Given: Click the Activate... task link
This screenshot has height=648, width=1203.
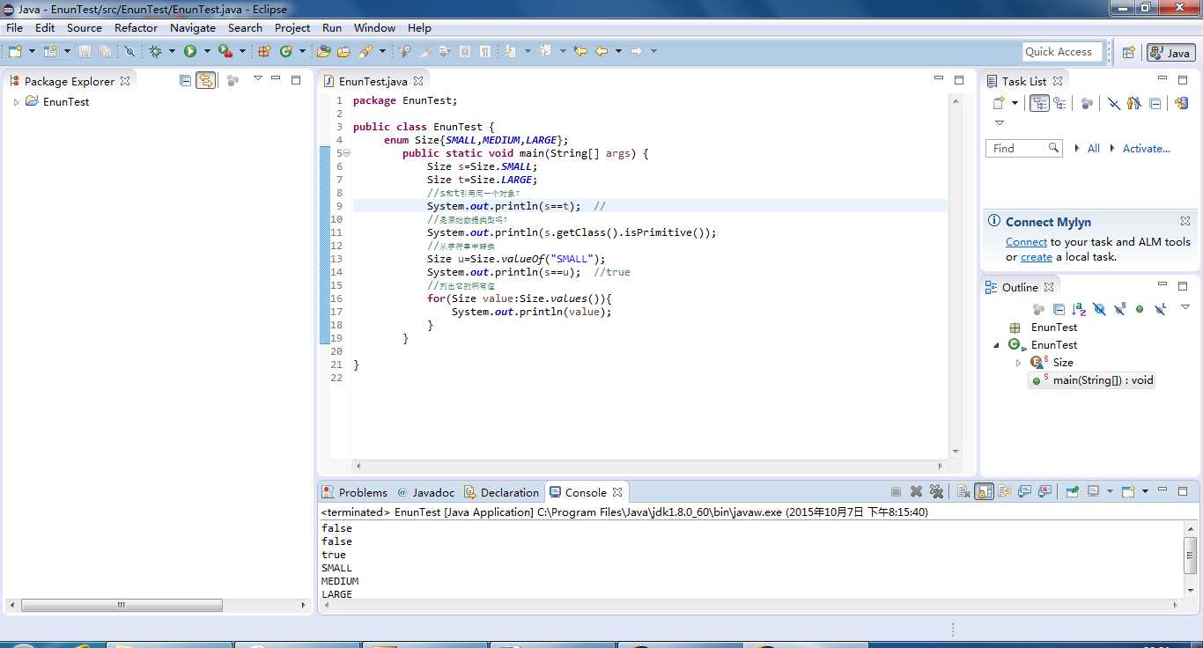Looking at the screenshot, I should point(1146,149).
